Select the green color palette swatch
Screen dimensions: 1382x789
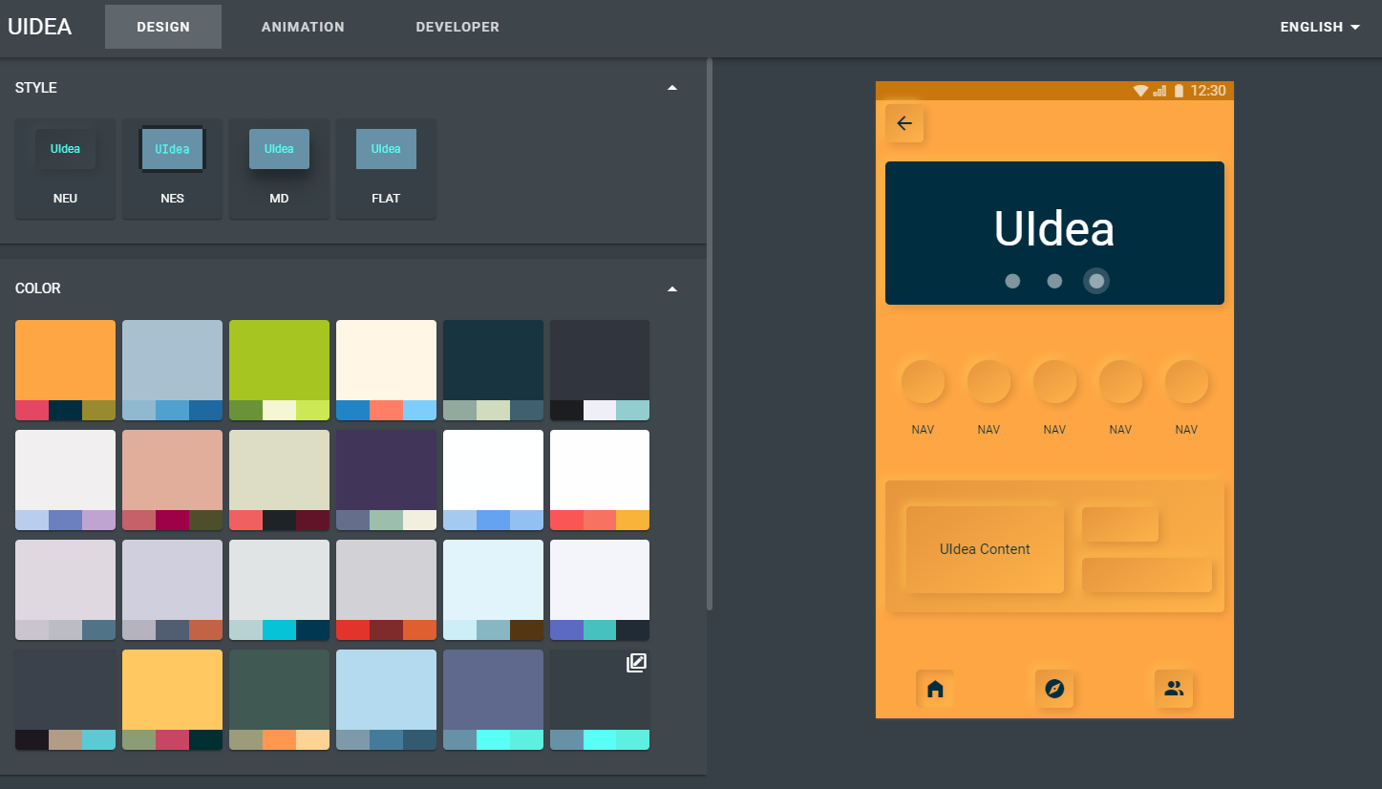[x=279, y=370]
